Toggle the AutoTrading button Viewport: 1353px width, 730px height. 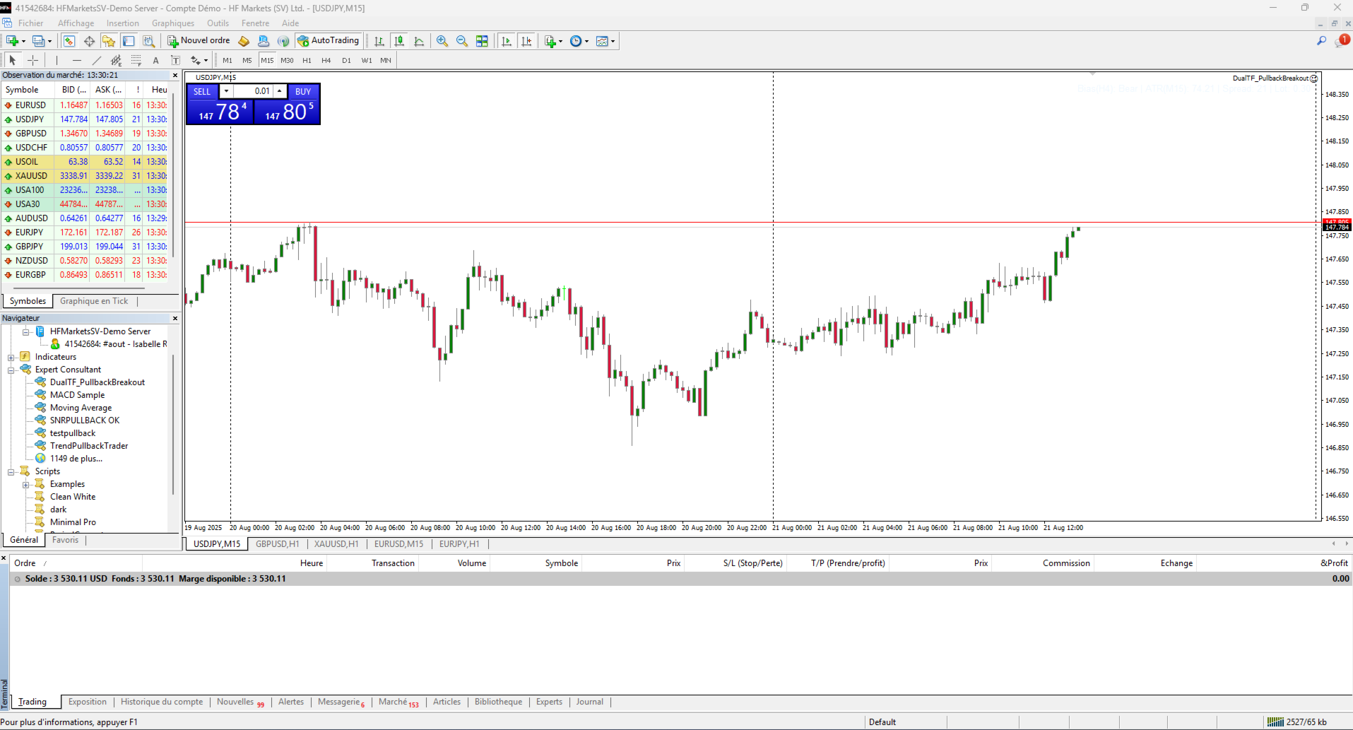329,41
